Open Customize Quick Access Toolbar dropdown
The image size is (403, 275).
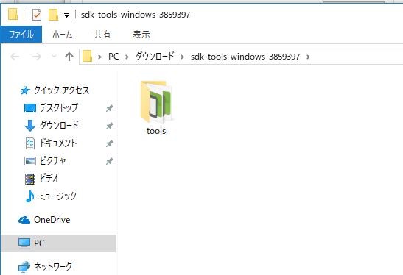pos(66,15)
